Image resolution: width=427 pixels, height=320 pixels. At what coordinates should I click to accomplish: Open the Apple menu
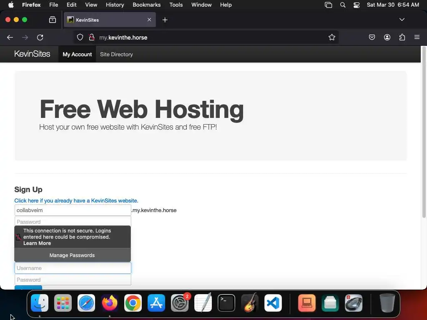pos(11,5)
